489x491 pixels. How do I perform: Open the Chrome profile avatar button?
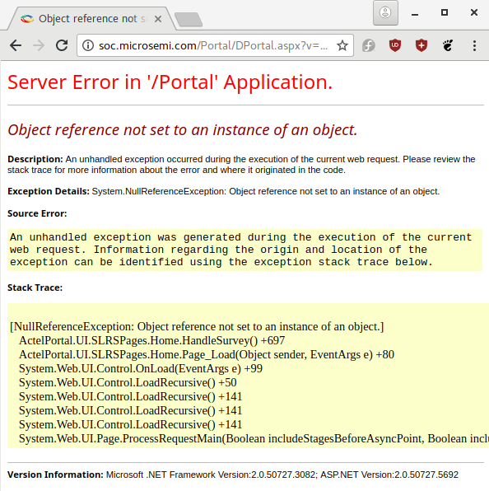pyautogui.click(x=385, y=13)
